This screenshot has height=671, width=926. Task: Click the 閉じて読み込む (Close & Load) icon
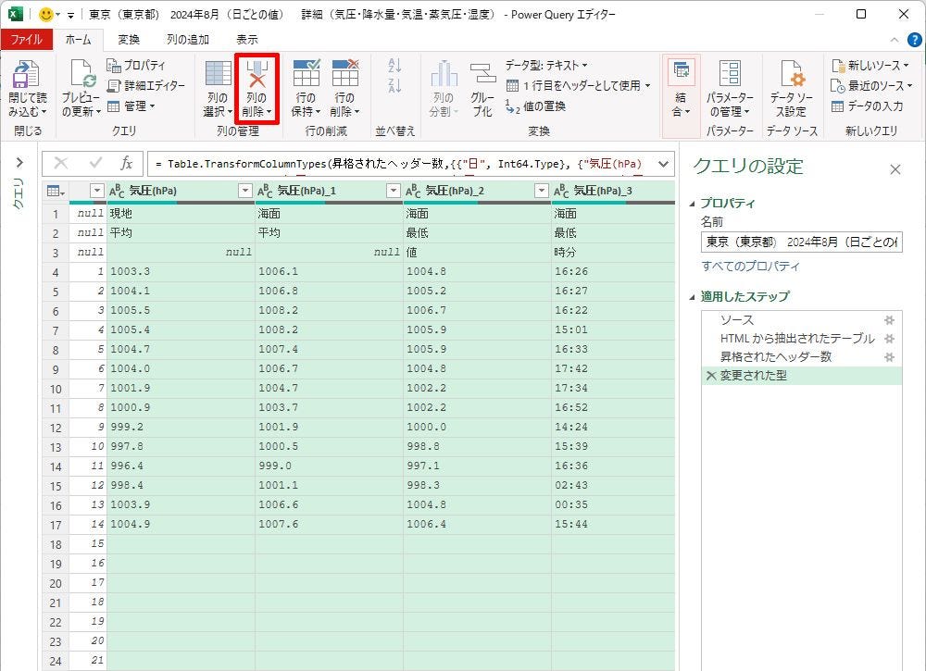tap(25, 76)
